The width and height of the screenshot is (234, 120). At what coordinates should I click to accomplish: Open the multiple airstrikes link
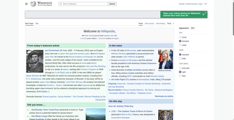(x=133, y=70)
